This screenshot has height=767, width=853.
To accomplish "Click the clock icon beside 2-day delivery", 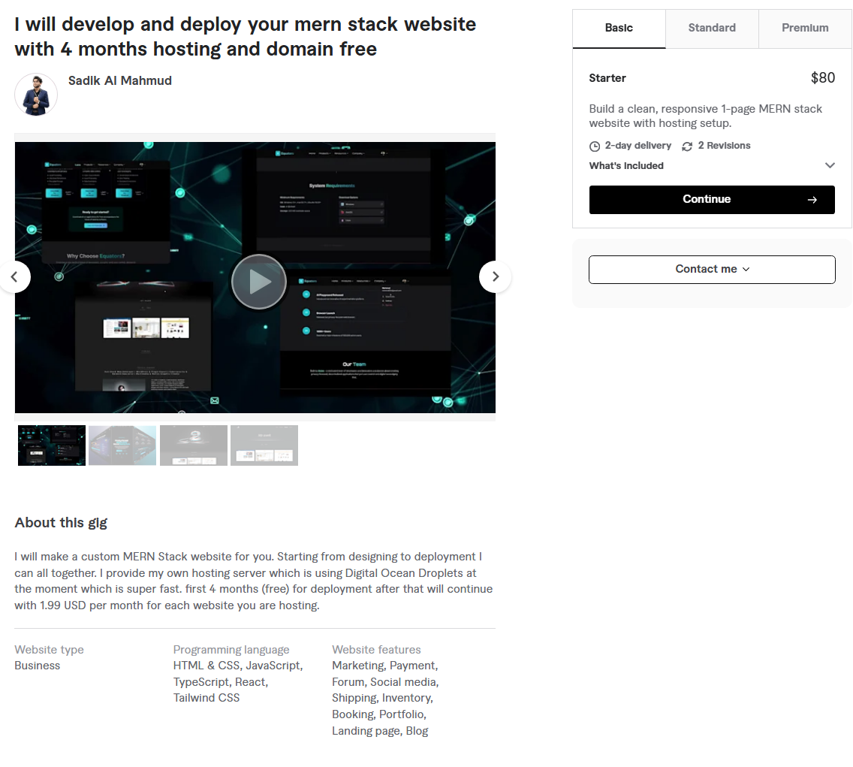I will [x=595, y=146].
